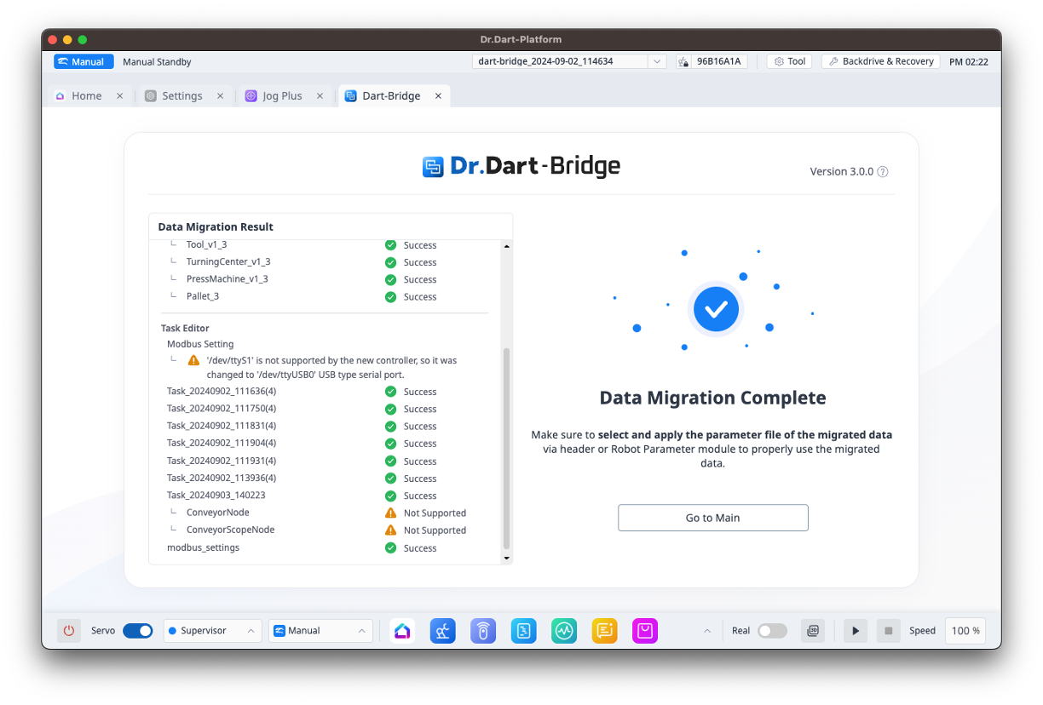Screen dimensions: 1043x705
Task: Open the magenta store bag icon
Action: pos(645,631)
